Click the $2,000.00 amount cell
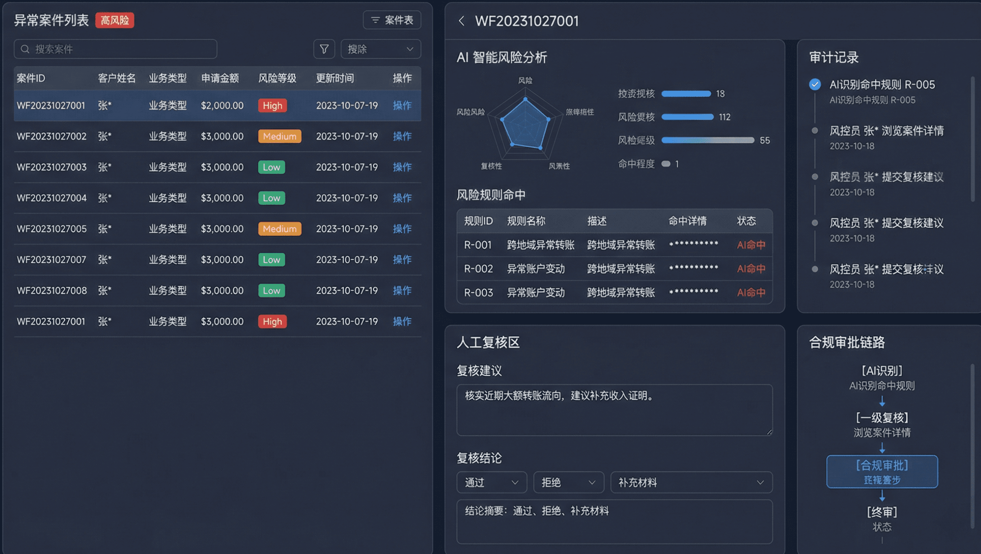 pos(222,105)
